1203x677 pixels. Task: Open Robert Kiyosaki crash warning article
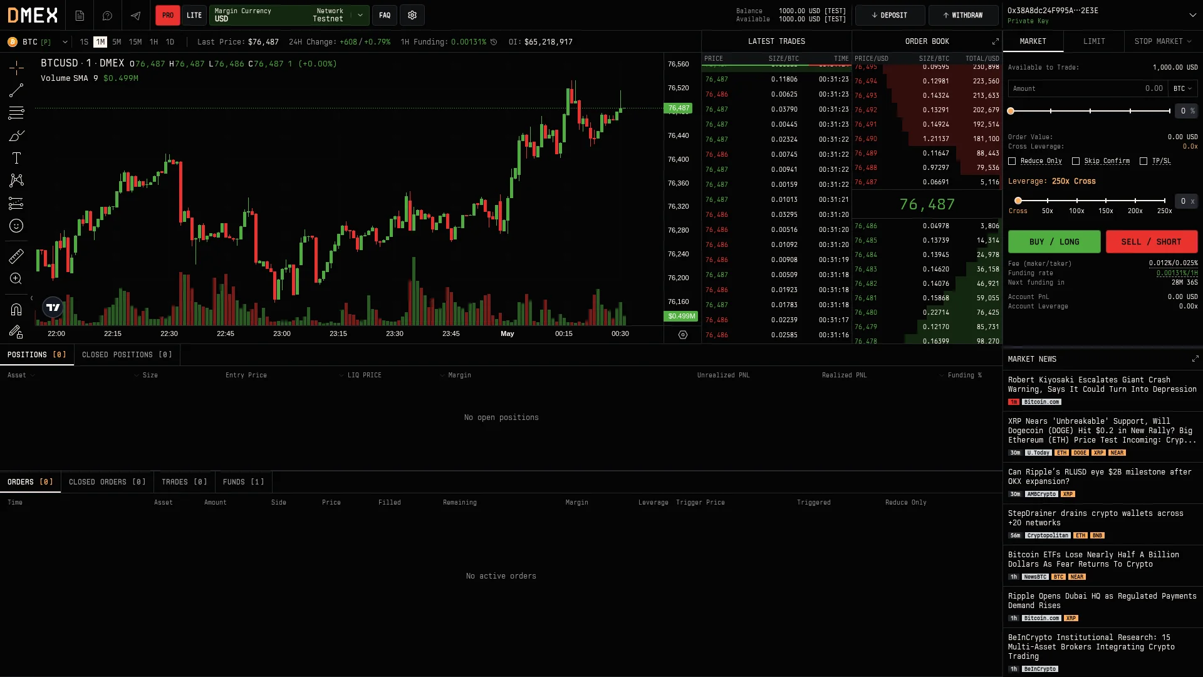[x=1102, y=385]
